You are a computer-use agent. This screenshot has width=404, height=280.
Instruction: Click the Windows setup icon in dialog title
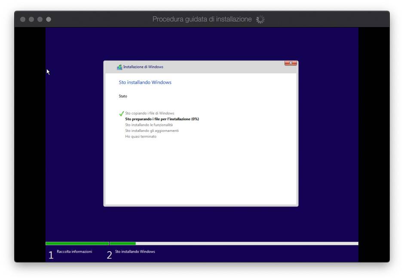coord(119,67)
